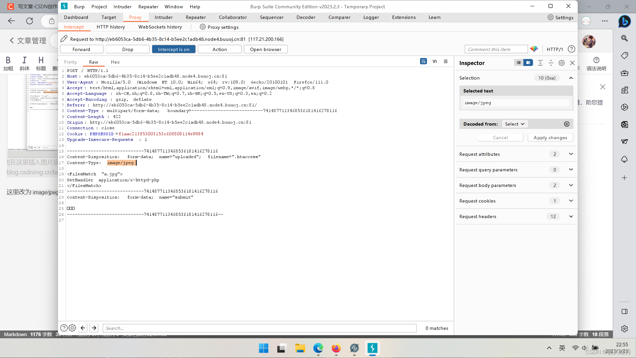
Task: Click the Forward button
Action: pos(81,49)
